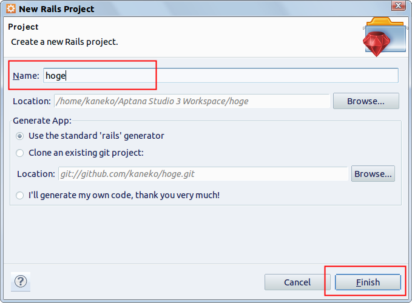The width and height of the screenshot is (412, 303).
Task: Click the ruby gem folder banner icon
Action: 385,37
